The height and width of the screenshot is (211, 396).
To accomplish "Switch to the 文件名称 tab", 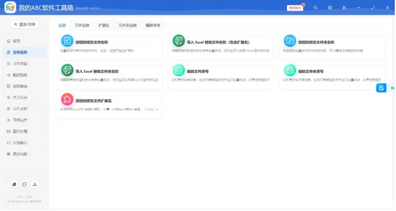I will (82, 25).
